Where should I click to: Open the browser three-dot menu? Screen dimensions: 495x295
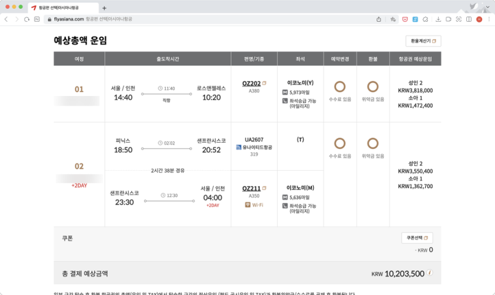[489, 19]
